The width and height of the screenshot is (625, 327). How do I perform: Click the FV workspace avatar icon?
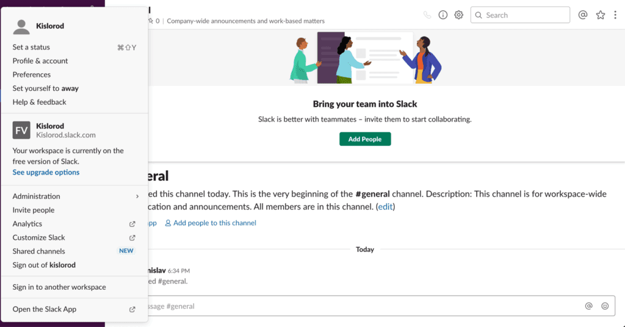click(x=22, y=130)
